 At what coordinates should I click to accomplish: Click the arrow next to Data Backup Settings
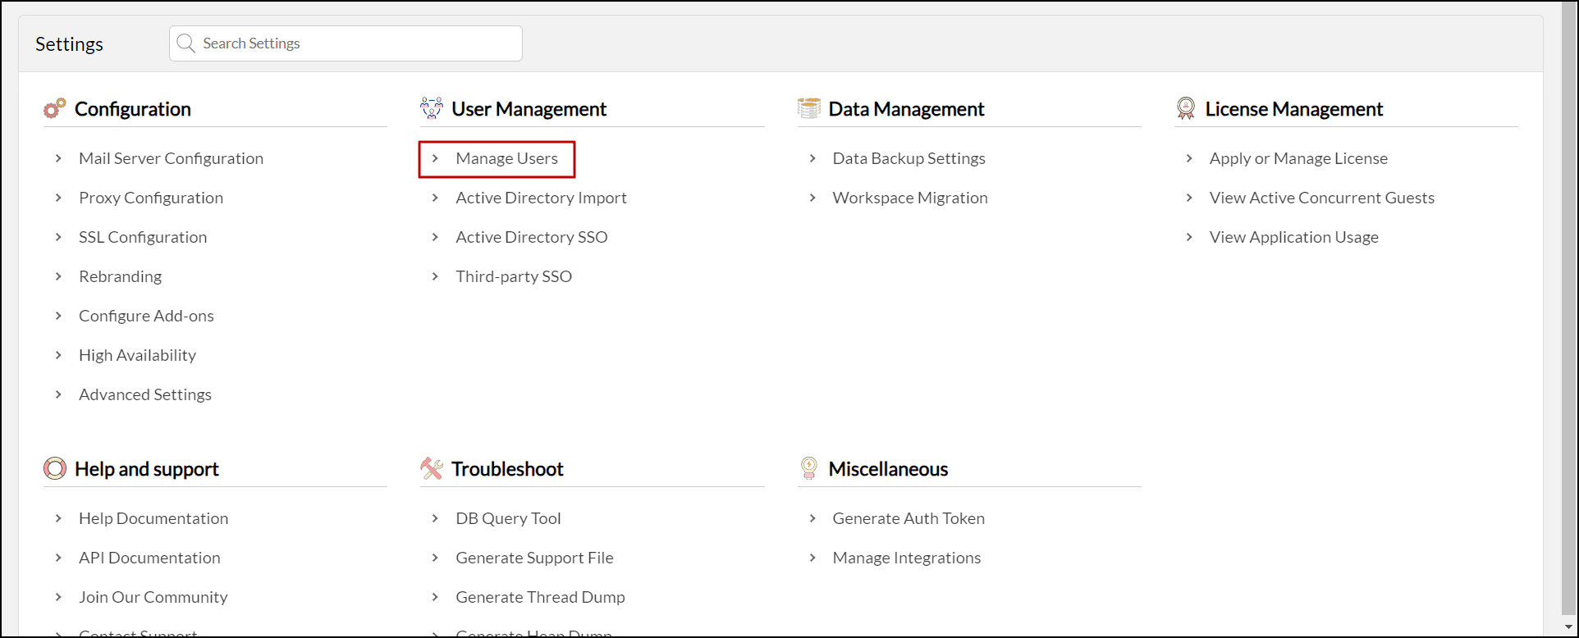coord(812,158)
